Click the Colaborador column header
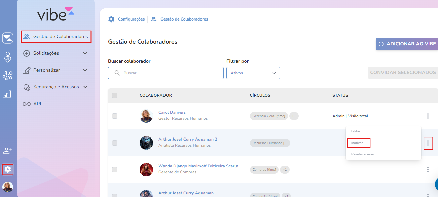438x197 pixels. pos(156,95)
